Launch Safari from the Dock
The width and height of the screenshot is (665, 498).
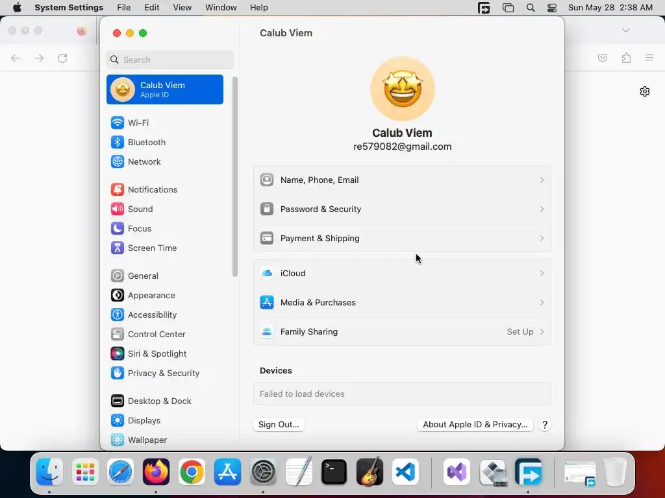tap(120, 472)
